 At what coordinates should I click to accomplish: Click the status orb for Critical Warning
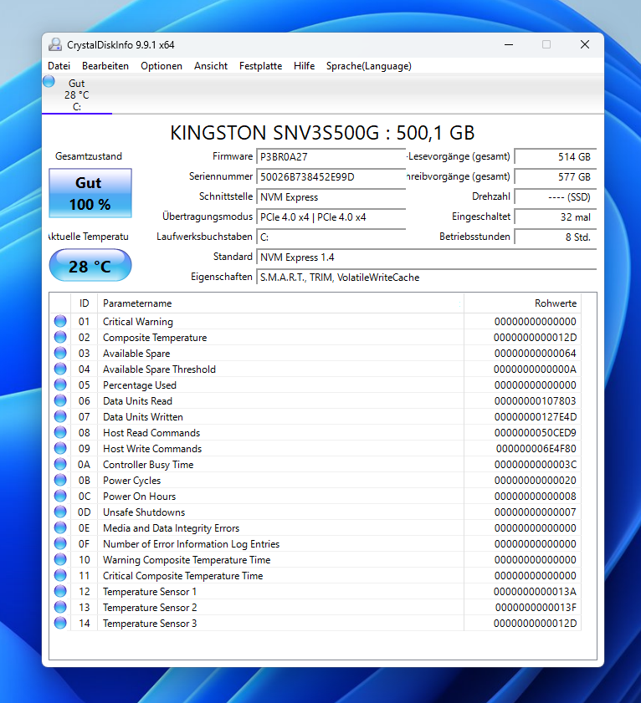point(60,321)
